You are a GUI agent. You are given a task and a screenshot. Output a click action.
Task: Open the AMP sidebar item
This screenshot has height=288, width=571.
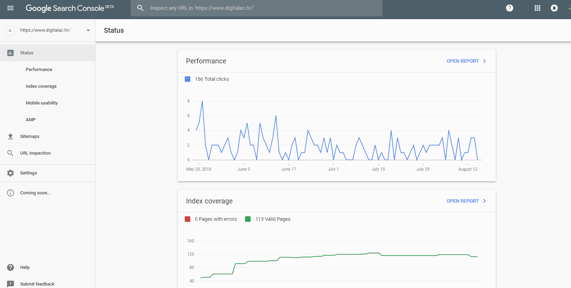(31, 120)
